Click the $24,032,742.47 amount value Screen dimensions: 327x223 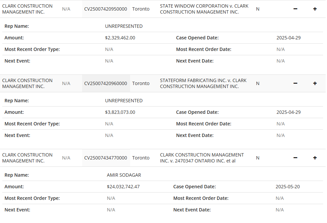point(123,187)
